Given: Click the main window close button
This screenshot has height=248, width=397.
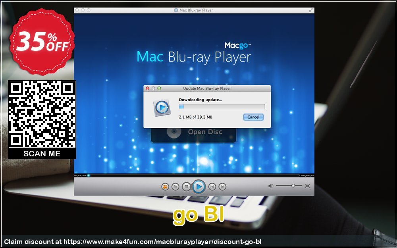Looking at the screenshot, I should [x=77, y=10].
